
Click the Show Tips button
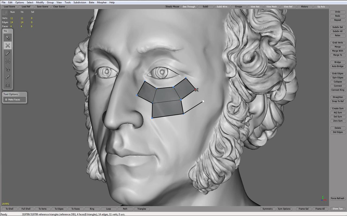338,209
